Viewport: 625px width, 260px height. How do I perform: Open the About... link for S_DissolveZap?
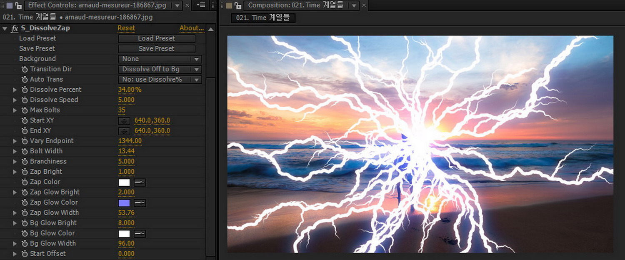coord(192,28)
